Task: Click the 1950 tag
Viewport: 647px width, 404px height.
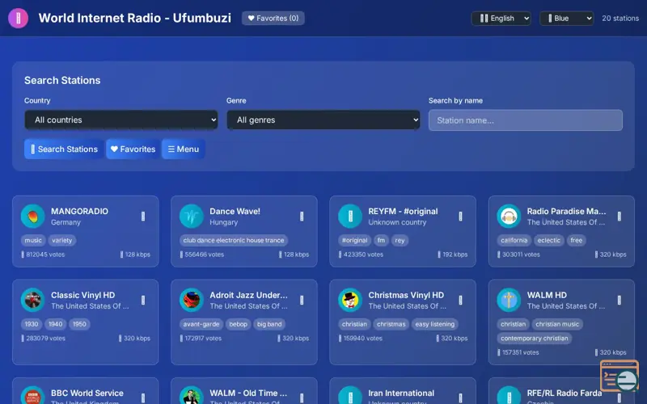Action: [79, 324]
